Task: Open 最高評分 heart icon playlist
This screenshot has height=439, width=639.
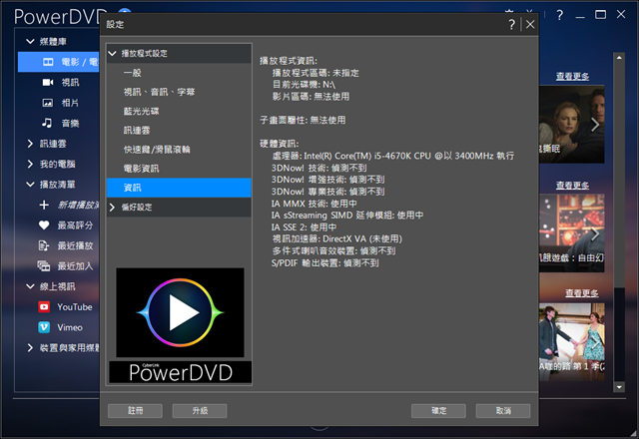Action: pos(44,225)
